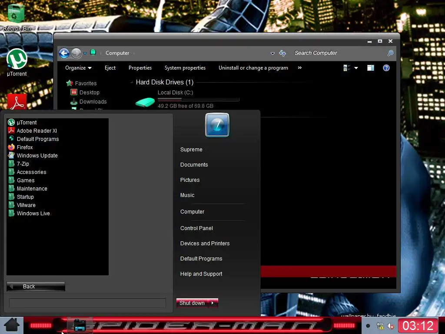Click Eject in the Explorer toolbar
This screenshot has height=334, width=445.
[110, 68]
